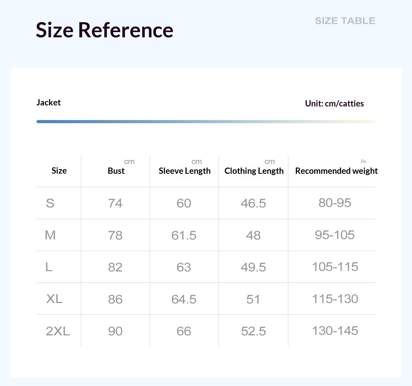Click the blue gradient divider bar

click(x=206, y=122)
